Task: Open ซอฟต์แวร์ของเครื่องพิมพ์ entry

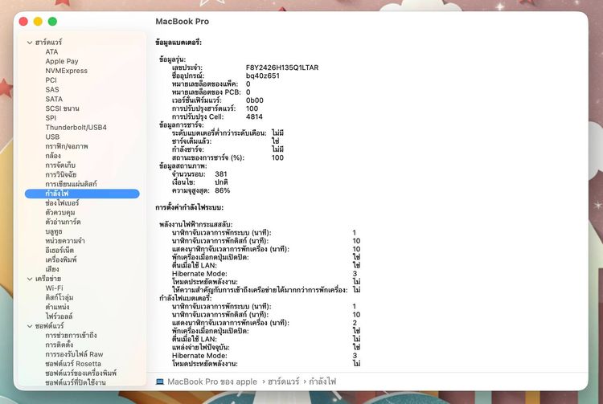Action: tap(80, 373)
